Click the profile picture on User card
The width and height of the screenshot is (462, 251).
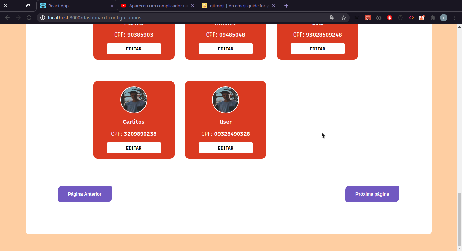pyautogui.click(x=226, y=100)
